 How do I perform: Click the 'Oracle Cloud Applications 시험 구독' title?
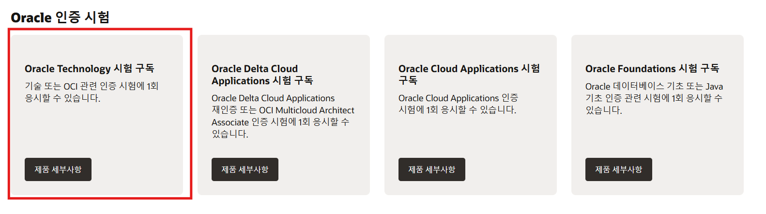pos(469,75)
